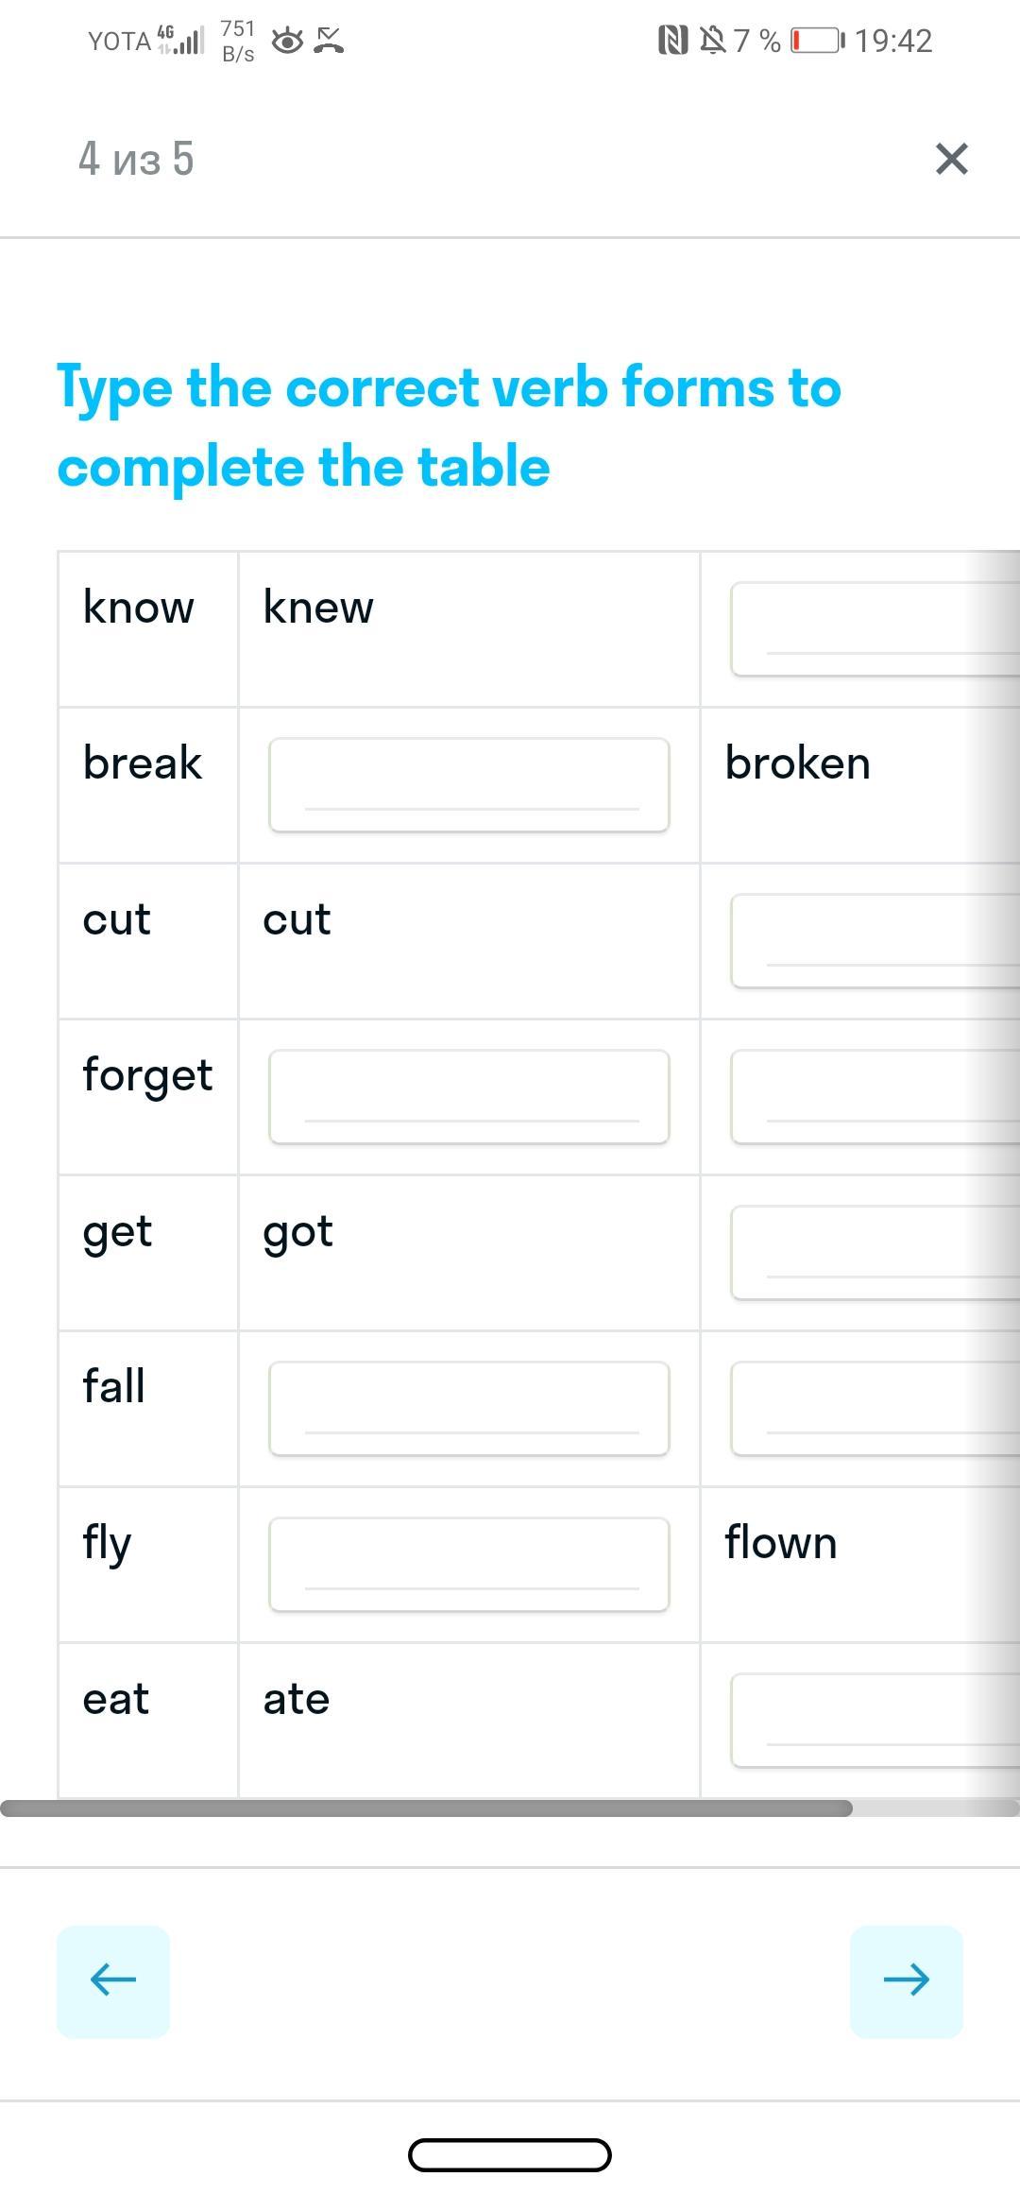
Task: Click past participle field for forget
Action: pyautogui.click(x=875, y=1097)
